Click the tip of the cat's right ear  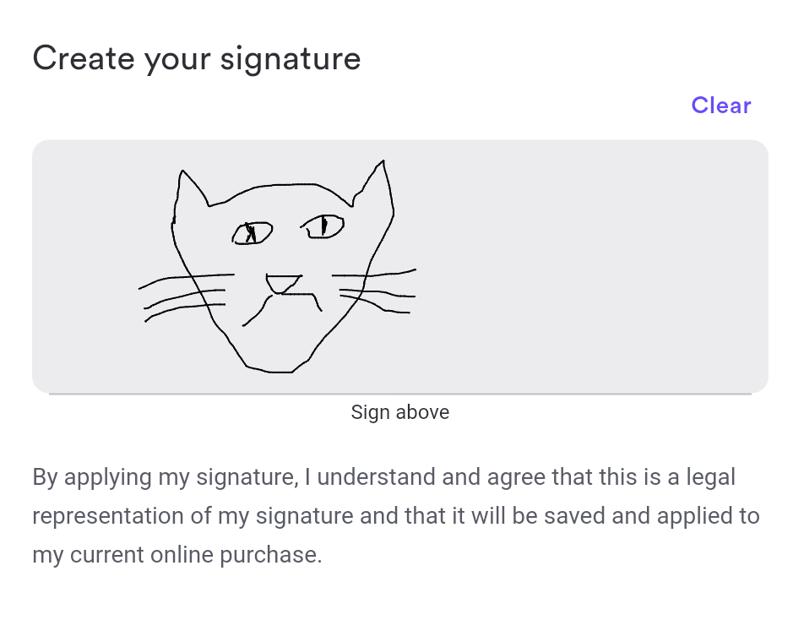383,161
